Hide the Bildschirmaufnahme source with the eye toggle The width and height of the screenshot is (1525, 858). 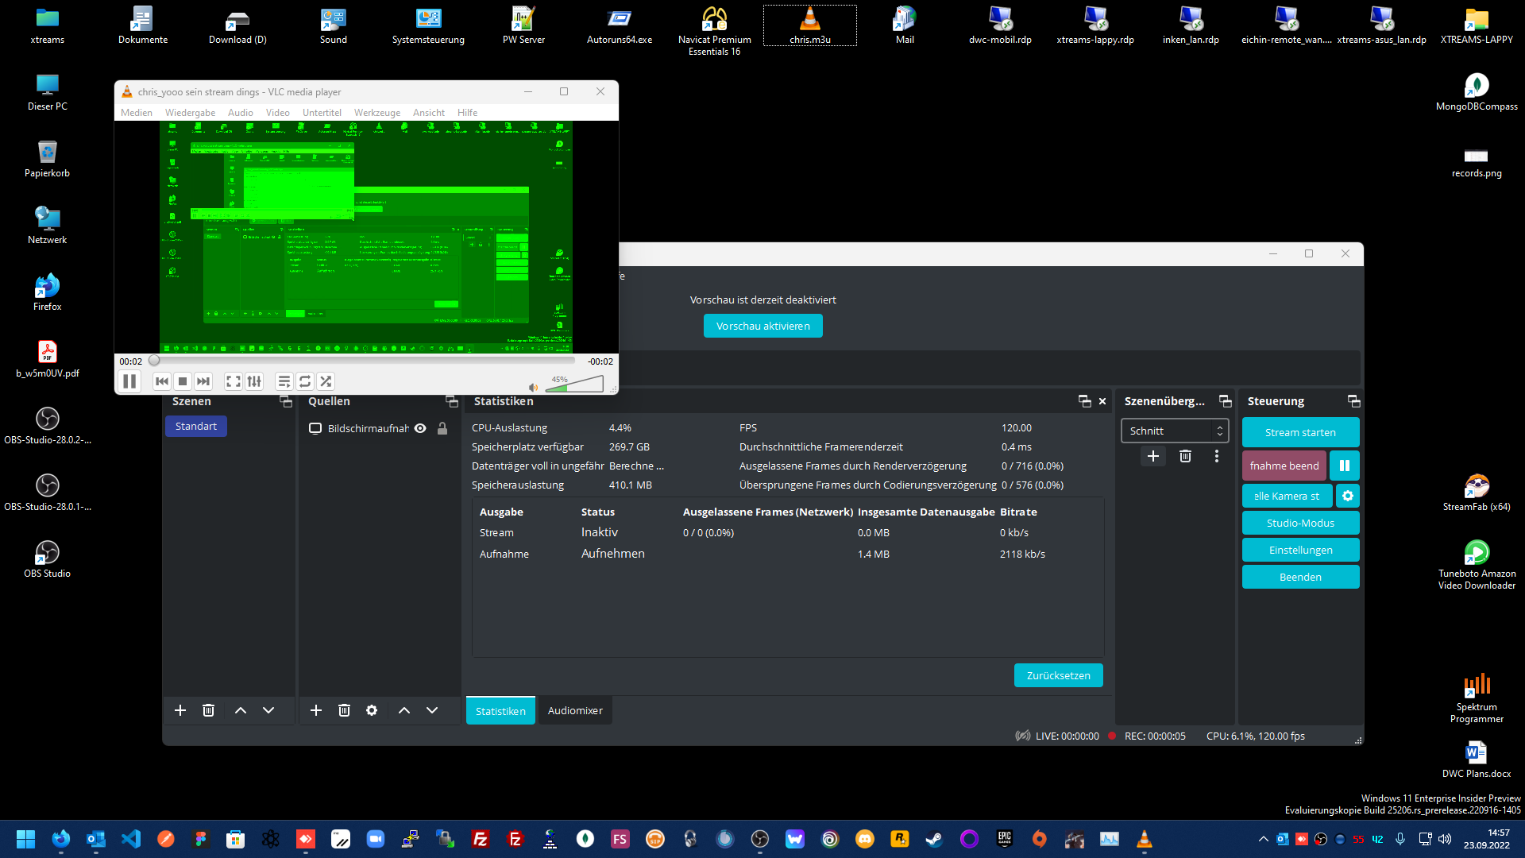pos(419,428)
